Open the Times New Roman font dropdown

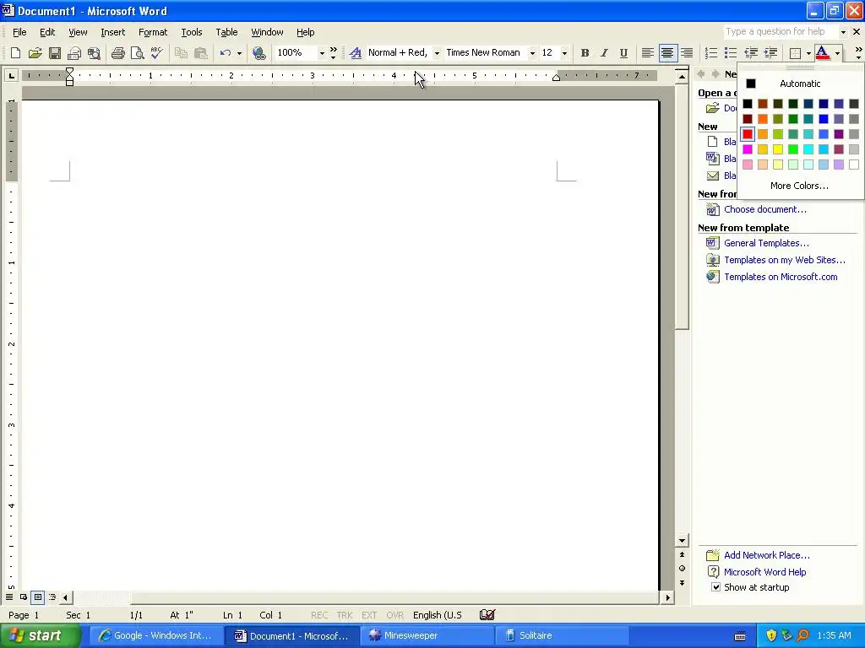pos(532,53)
